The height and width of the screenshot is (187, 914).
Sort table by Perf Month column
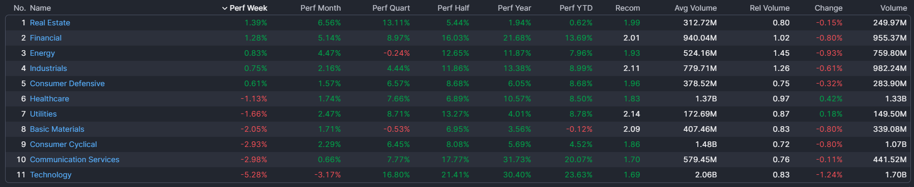click(320, 8)
